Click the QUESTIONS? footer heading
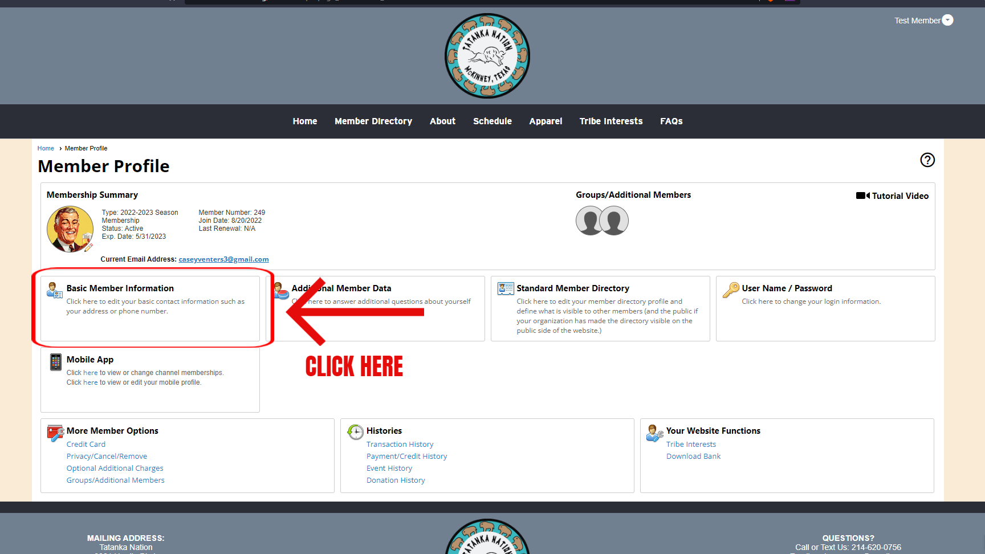Image resolution: width=985 pixels, height=554 pixels. 848,538
